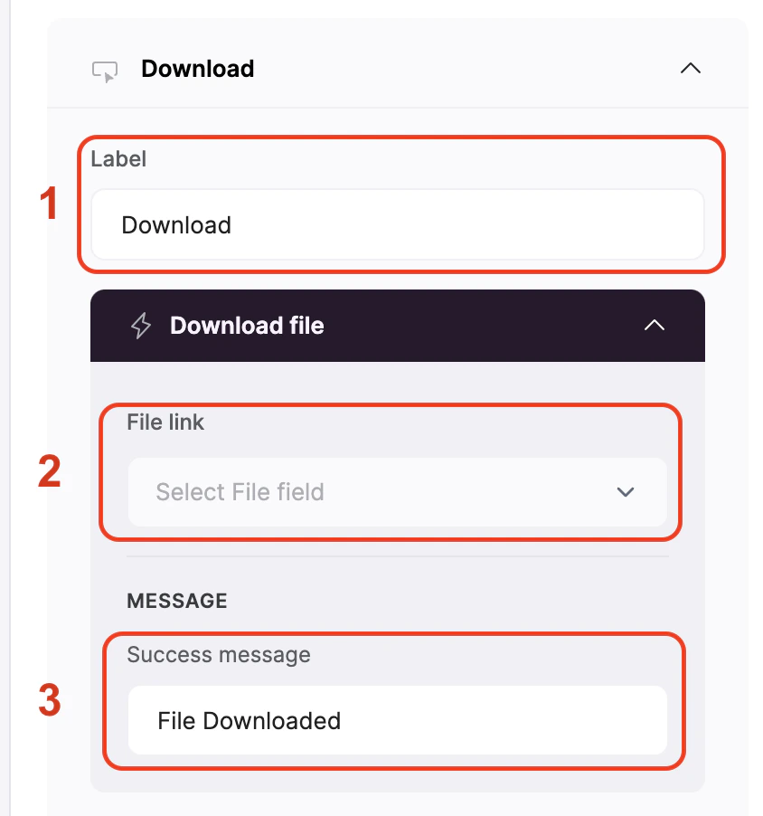The height and width of the screenshot is (816, 763).
Task: Collapse the Download file action panel chevron
Action: (655, 326)
